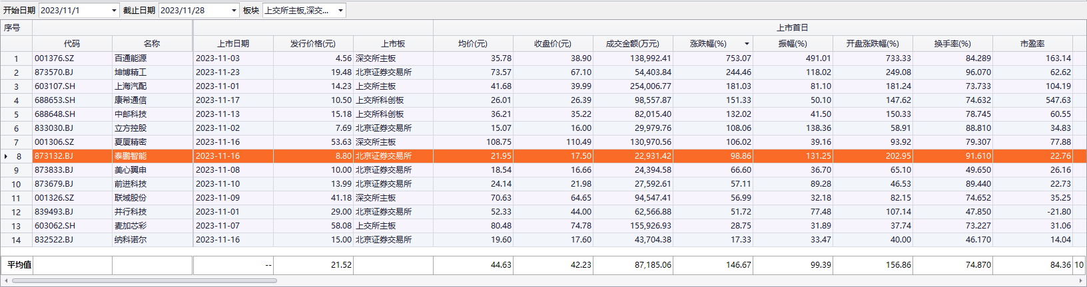Click the 成交金额(万元) column header

click(632, 44)
